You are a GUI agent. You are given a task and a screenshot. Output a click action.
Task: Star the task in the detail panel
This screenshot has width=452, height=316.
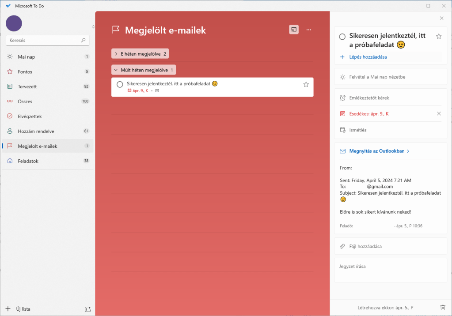tap(439, 37)
